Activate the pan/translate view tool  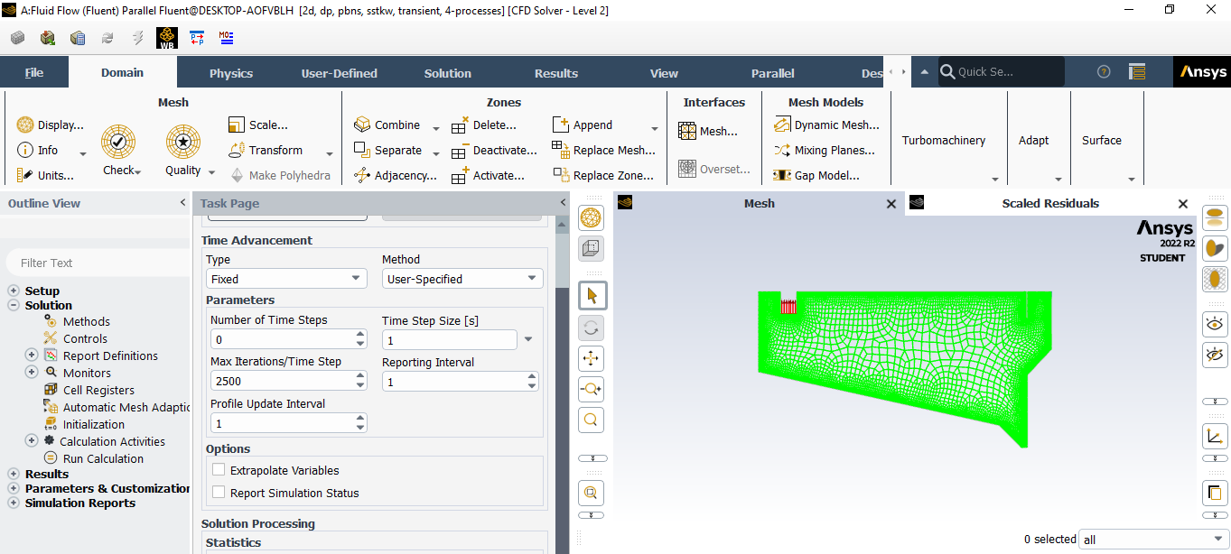(x=591, y=358)
